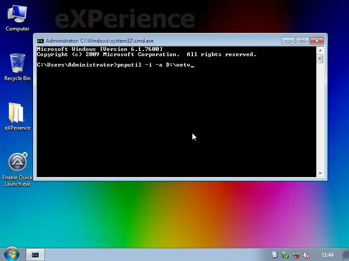
Task: Minimize the Command Prompt window
Action: click(288, 41)
